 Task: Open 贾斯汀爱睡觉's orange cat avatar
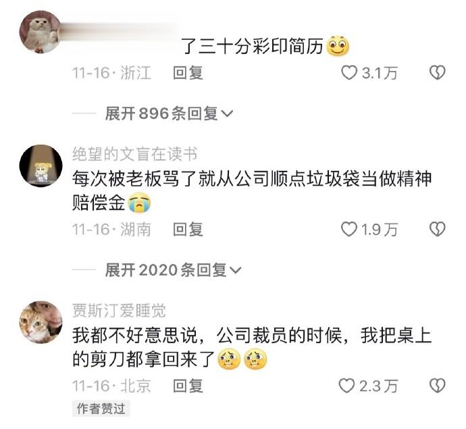tap(41, 322)
